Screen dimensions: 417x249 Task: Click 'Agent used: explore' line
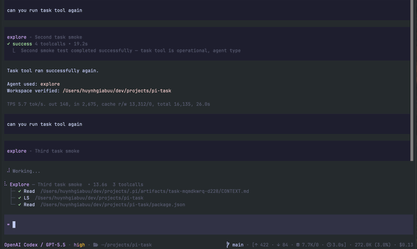pyautogui.click(x=33, y=84)
